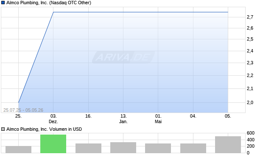The width and height of the screenshot is (263, 157).
Task: Click chart title 'Almco Plumbing, Inc. (Nasdaq OTC Other)'
Action: coord(49,3)
